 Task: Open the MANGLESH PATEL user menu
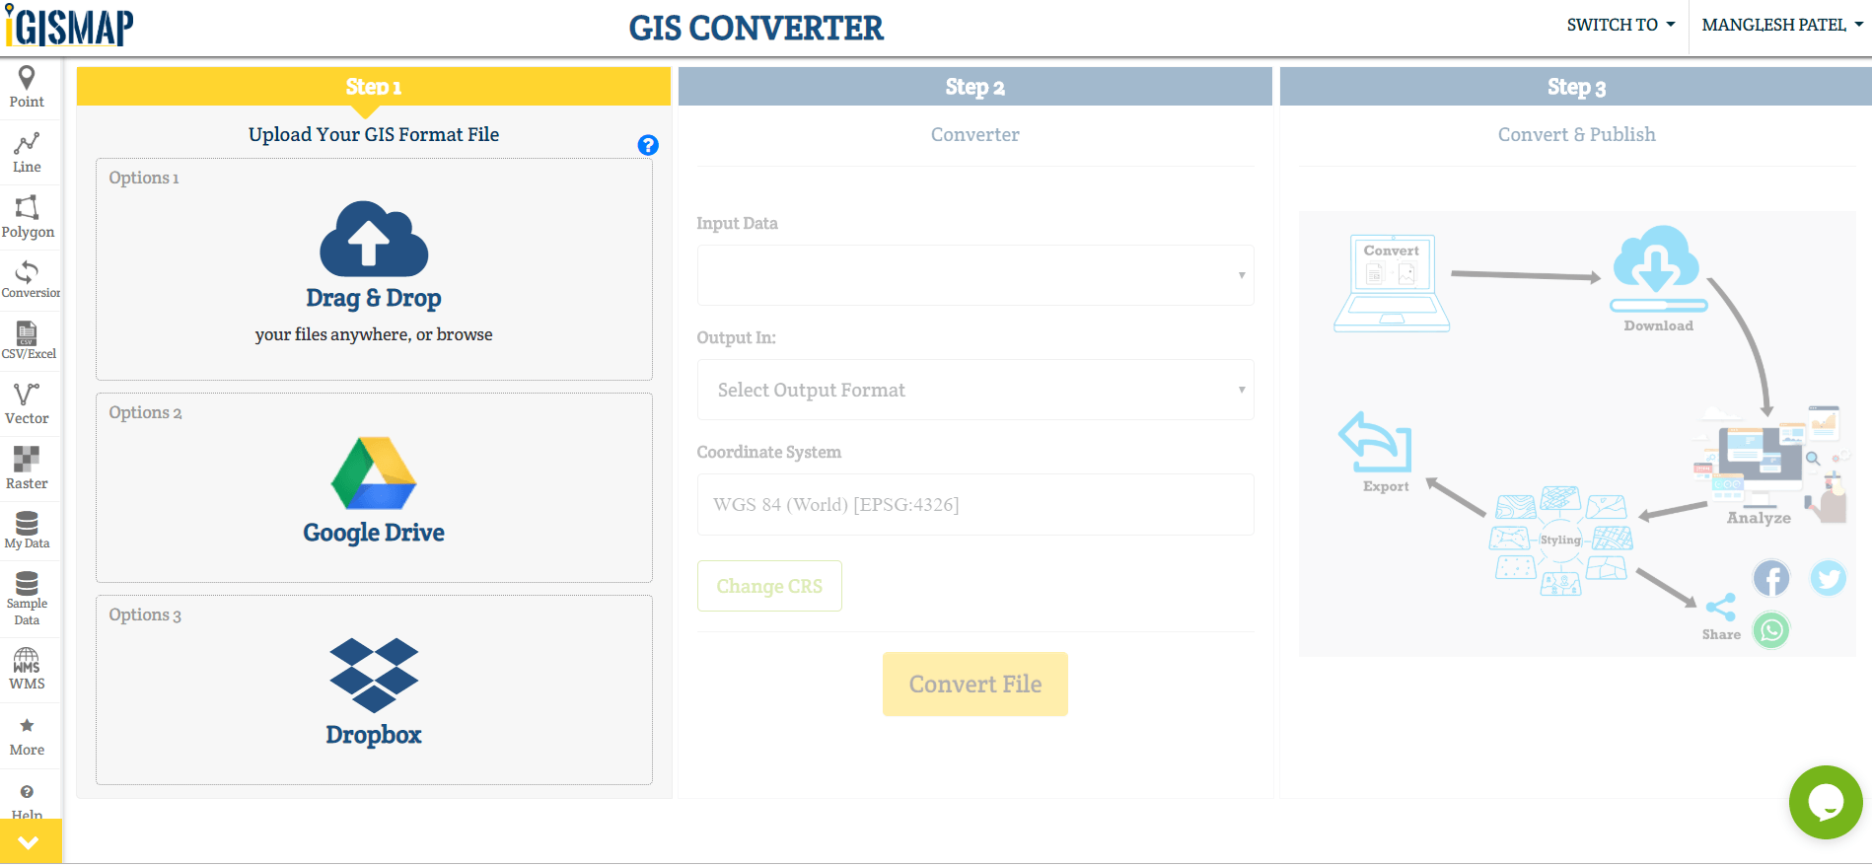coord(1781,25)
